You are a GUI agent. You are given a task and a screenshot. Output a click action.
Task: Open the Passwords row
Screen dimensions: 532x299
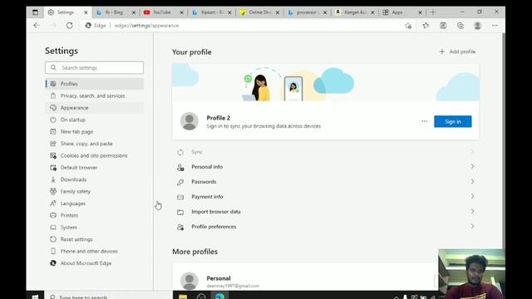(325, 182)
